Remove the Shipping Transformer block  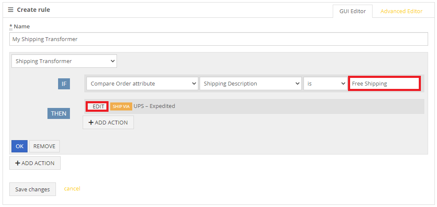click(45, 146)
